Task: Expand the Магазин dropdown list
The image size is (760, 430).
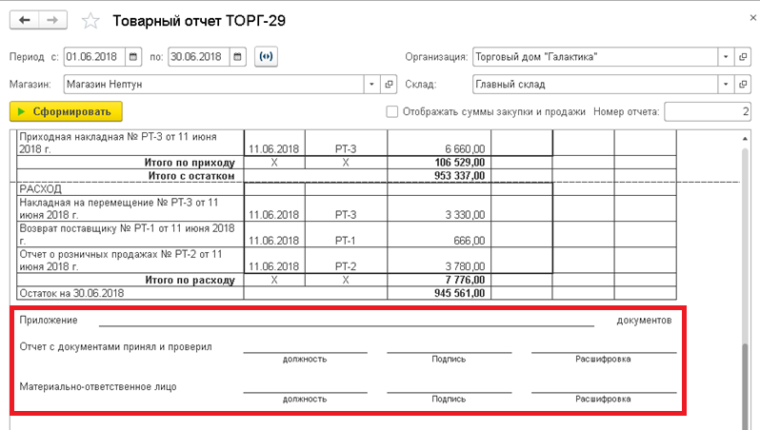Action: (371, 85)
